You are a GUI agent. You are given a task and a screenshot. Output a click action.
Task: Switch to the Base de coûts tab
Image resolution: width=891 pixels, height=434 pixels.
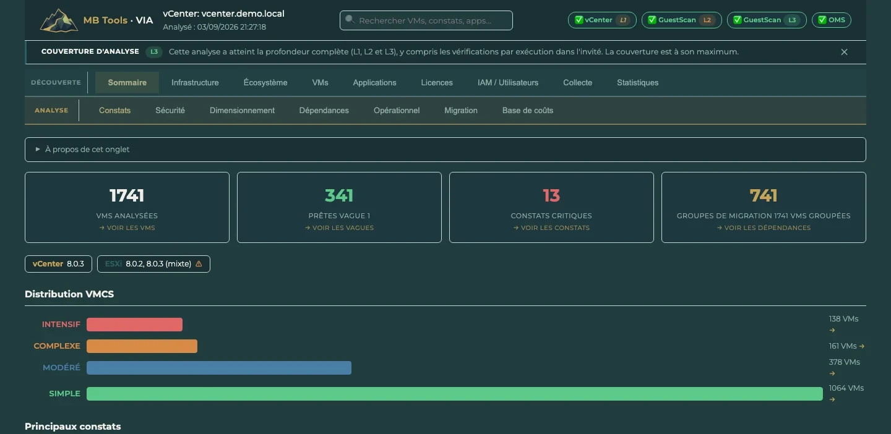click(528, 110)
